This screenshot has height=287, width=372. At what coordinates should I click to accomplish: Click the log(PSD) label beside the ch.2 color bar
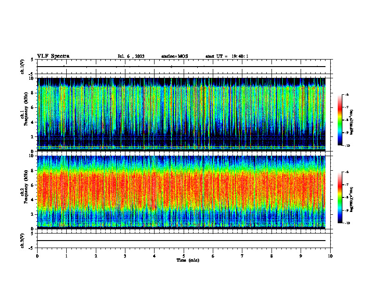pyautogui.click(x=351, y=199)
